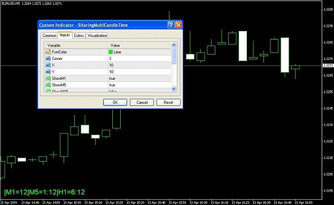334x205 pixels.
Task: Click the X variable type icon
Action: pos(48,65)
